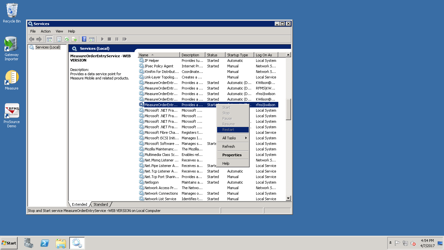Screen dimensions: 444x250
Task: Click Pause in the context menu
Action: click(233, 118)
